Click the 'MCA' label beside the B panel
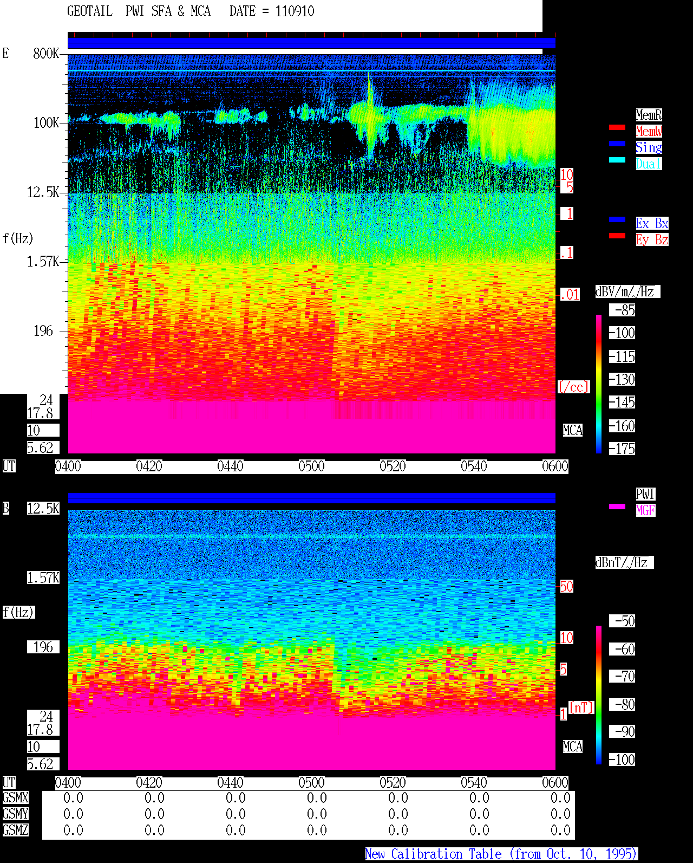 573,747
